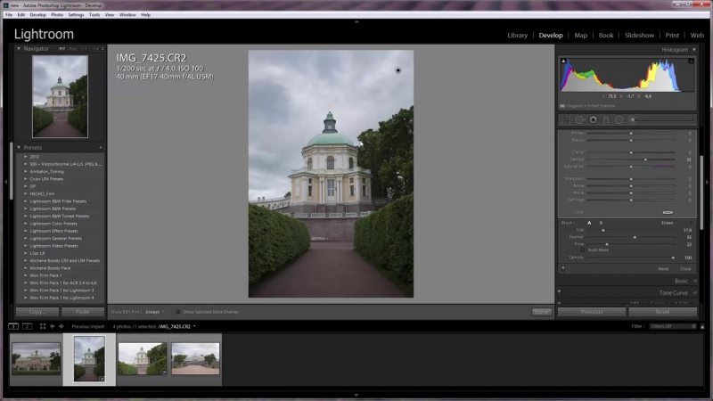Screen dimensions: 713x401
Task: Open the Develop menu
Action: 37,14
